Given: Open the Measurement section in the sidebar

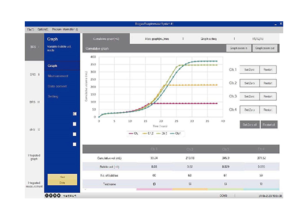Looking at the screenshot, I should coord(58,76).
